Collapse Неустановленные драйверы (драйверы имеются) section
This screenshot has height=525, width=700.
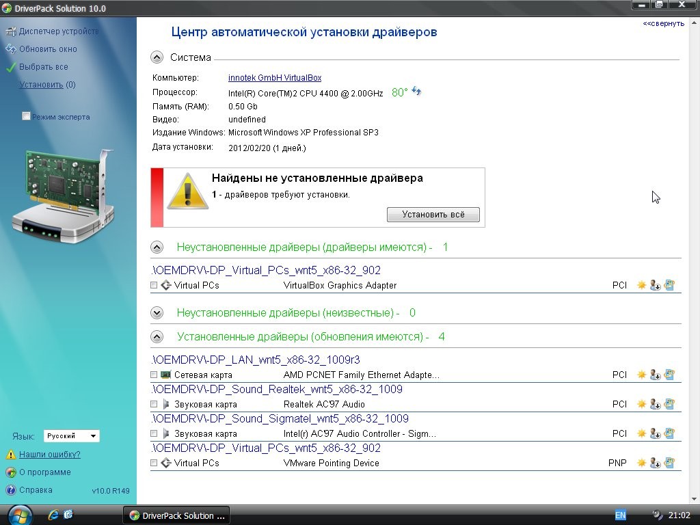coord(157,247)
